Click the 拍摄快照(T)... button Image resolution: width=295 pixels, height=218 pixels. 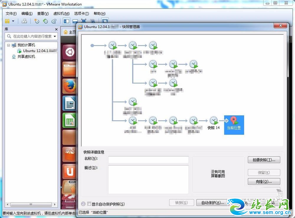pyautogui.click(x=264, y=160)
